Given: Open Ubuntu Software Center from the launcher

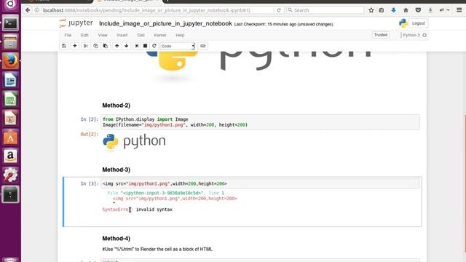Looking at the screenshot, I should click(10, 137).
